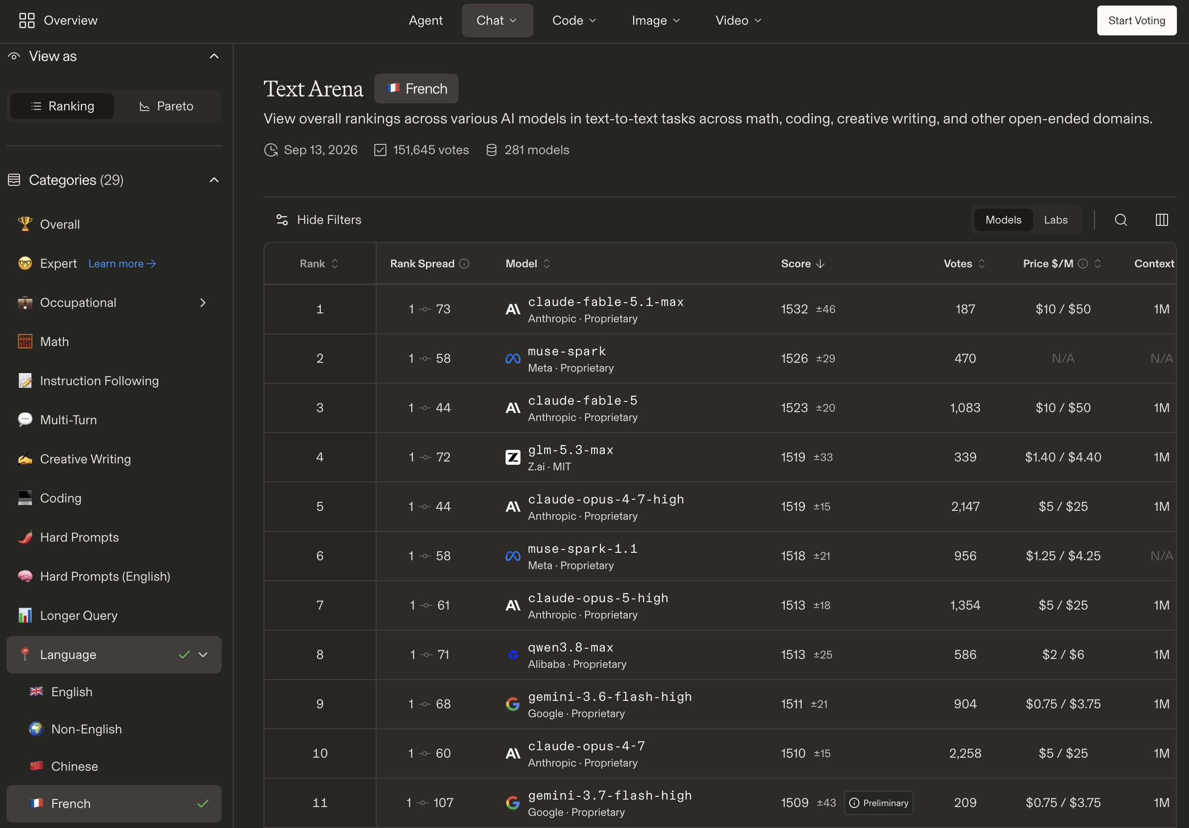Viewport: 1189px width, 828px height.
Task: Click the Creative Writing hand icon
Action: pyautogui.click(x=25, y=459)
